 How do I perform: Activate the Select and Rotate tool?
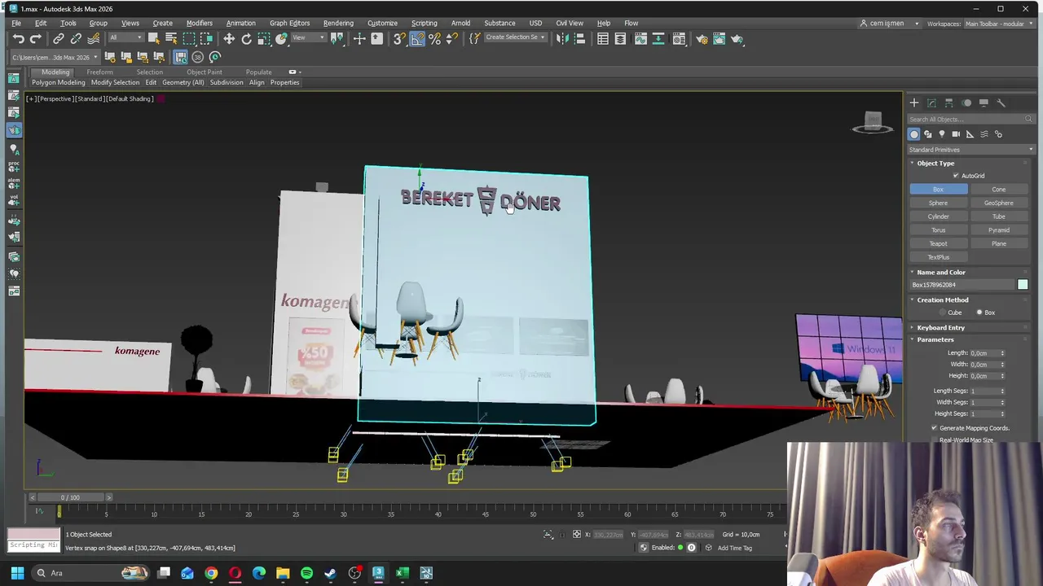click(246, 39)
